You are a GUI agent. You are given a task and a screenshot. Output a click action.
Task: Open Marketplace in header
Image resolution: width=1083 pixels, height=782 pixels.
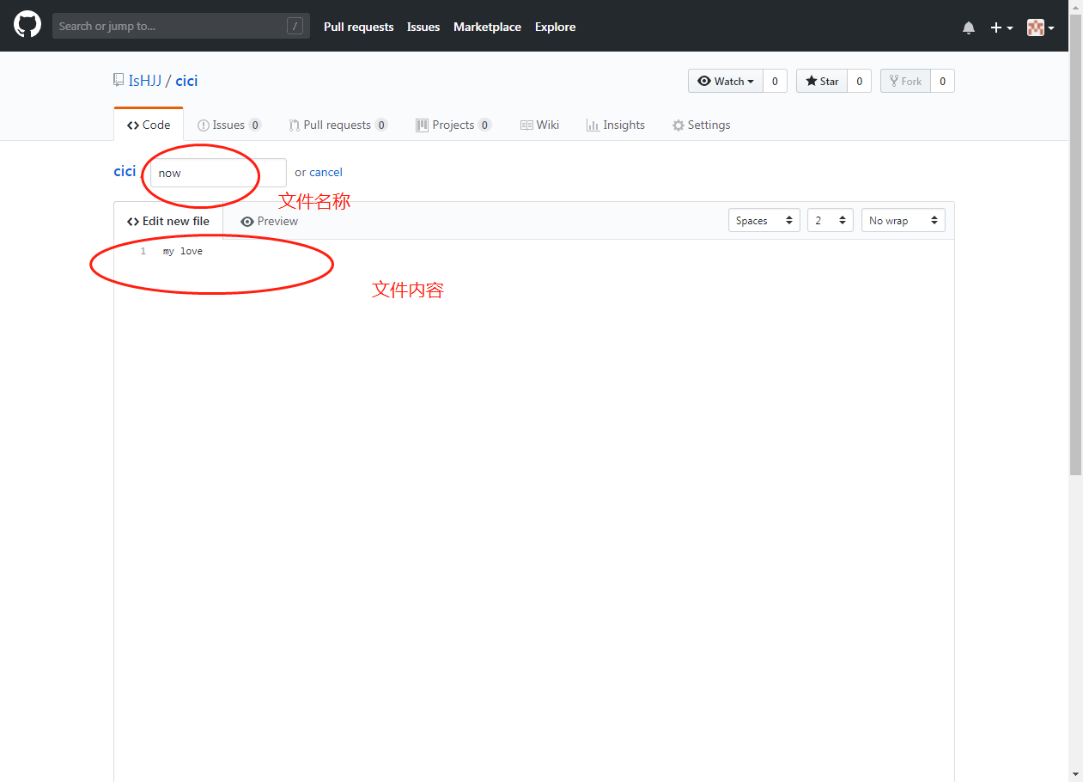[x=487, y=27]
